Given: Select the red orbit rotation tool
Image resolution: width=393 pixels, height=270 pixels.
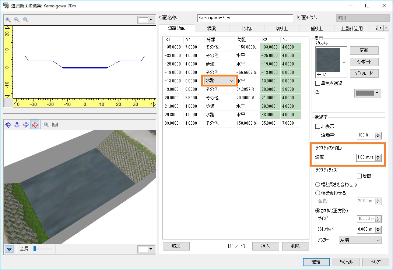Looking at the screenshot, I should [x=35, y=125].
